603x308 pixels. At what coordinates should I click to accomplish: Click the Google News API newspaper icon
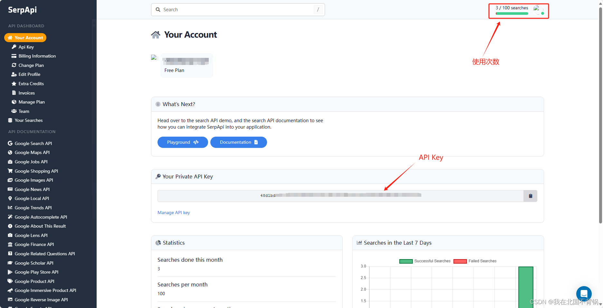(10, 189)
